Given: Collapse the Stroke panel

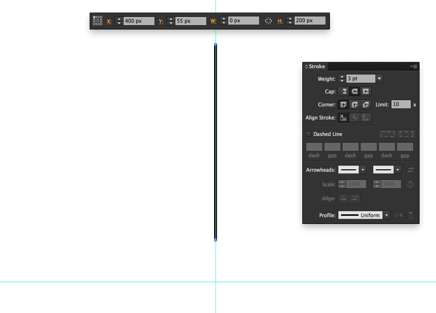Looking at the screenshot, I should click(x=305, y=66).
